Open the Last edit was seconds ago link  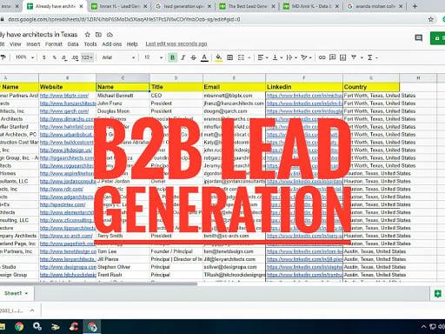point(176,44)
